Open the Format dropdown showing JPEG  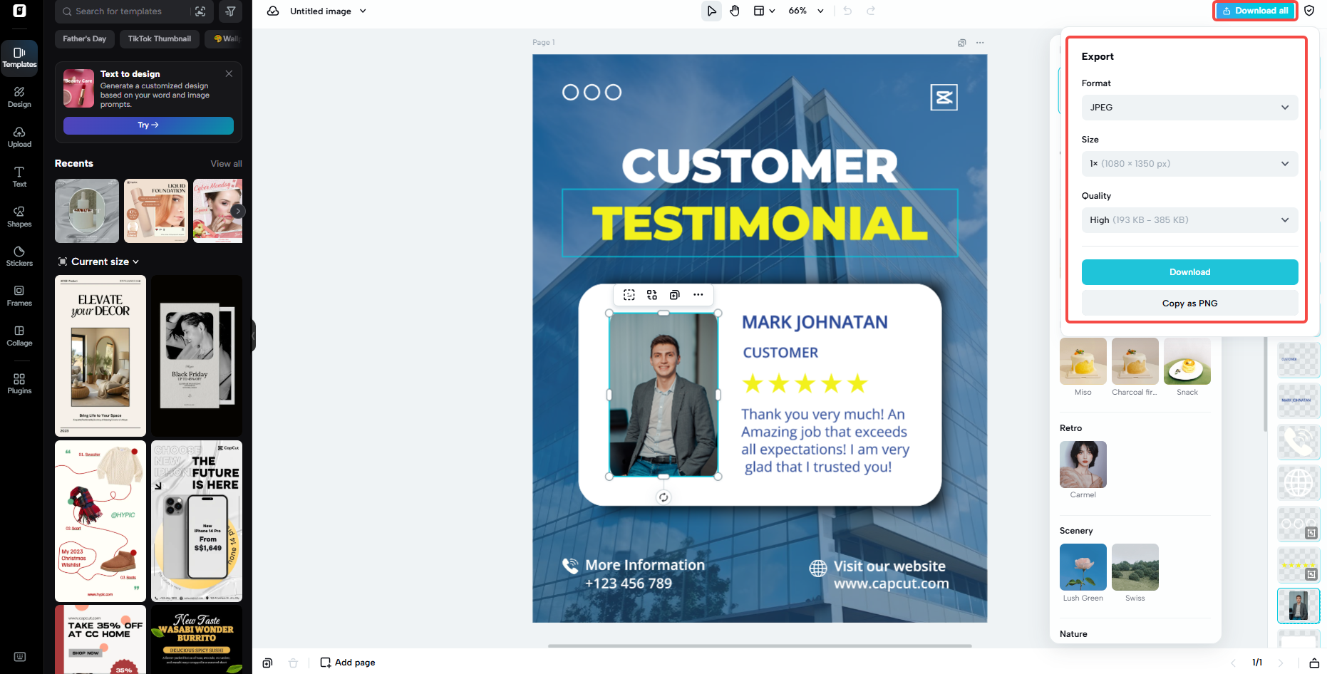pos(1189,108)
